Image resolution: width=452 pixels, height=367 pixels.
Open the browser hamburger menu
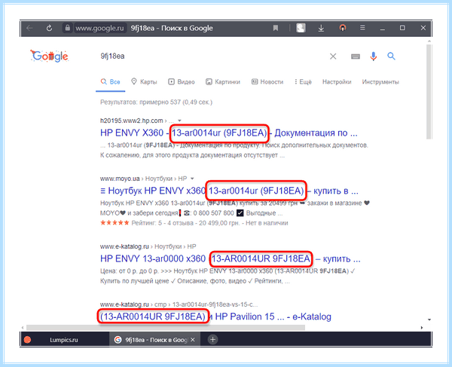click(x=362, y=28)
